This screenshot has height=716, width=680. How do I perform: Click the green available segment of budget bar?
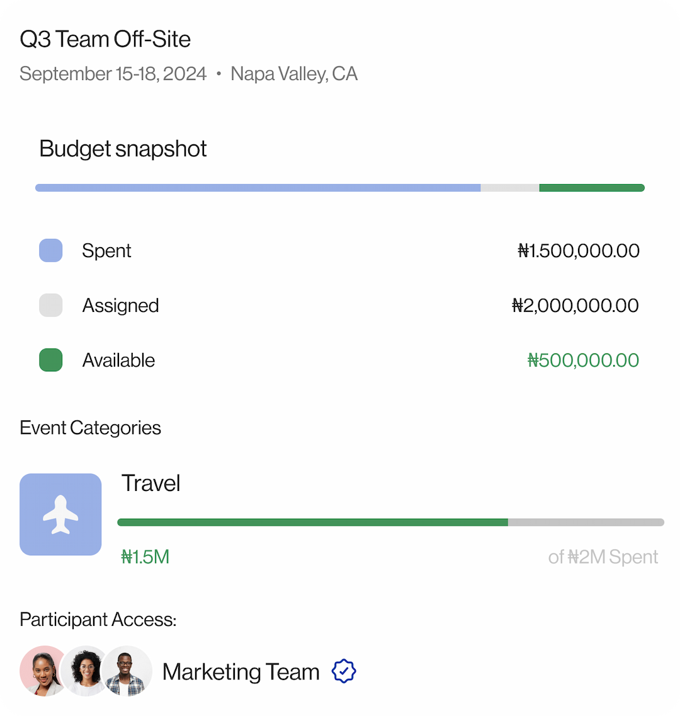point(591,188)
